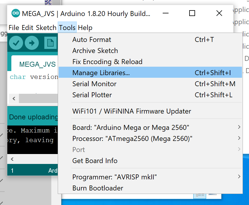
Task: Launch the Serial Plotter
Action: pos(150,95)
